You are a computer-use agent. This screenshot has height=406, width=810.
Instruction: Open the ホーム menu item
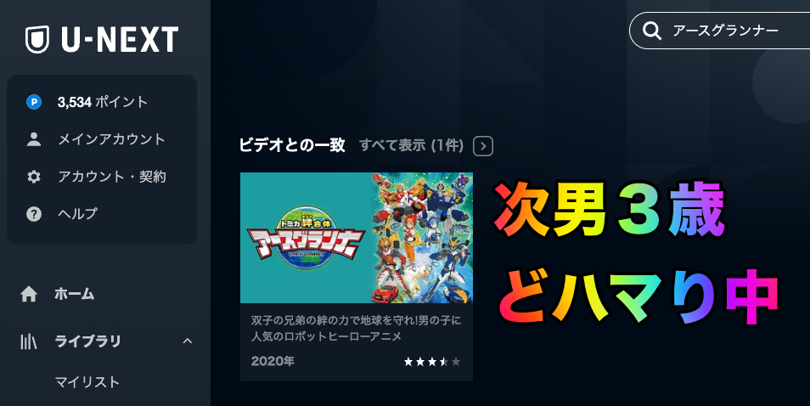pos(75,294)
